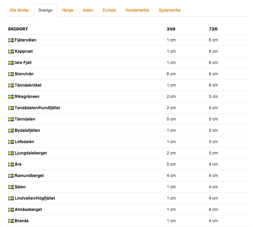Viewport: 253px width, 227px height.
Task: Select the Asien tab
Action: tap(88, 10)
